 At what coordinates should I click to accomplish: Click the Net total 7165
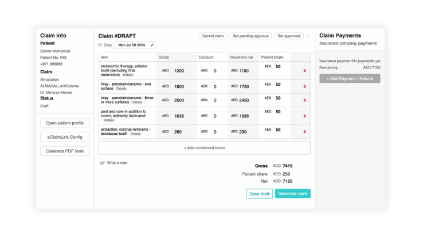click(288, 182)
